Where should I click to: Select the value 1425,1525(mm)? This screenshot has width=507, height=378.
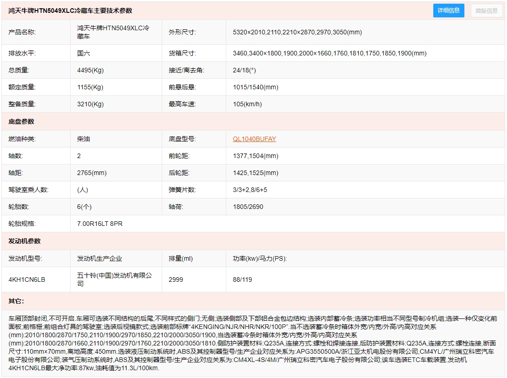[x=256, y=173]
